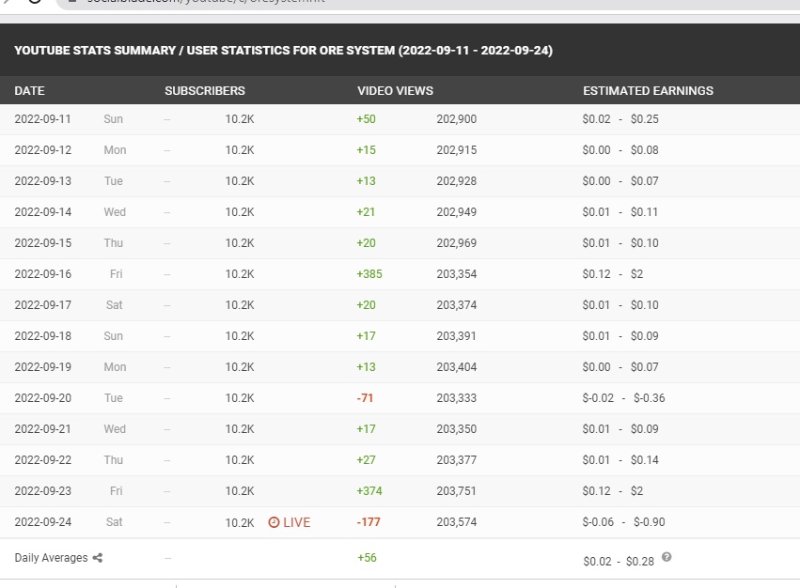Click earnings $-0.06 - $-0.90

pos(623,522)
